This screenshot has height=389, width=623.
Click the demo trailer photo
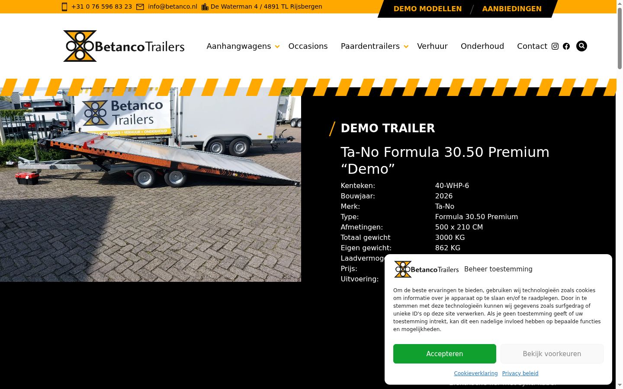(x=151, y=185)
